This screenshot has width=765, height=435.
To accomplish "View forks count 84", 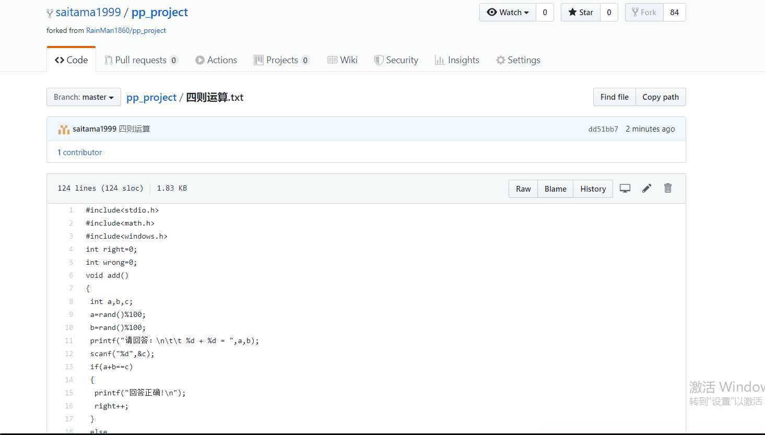I will pyautogui.click(x=674, y=12).
